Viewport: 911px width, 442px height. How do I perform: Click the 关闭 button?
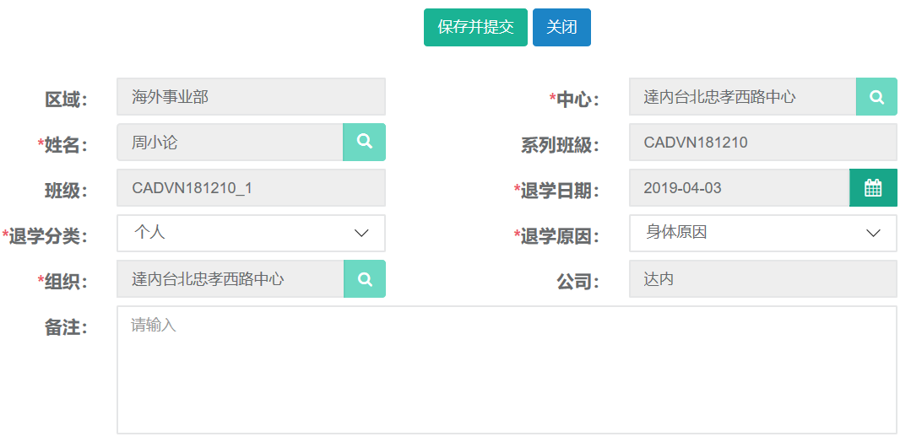(x=561, y=27)
